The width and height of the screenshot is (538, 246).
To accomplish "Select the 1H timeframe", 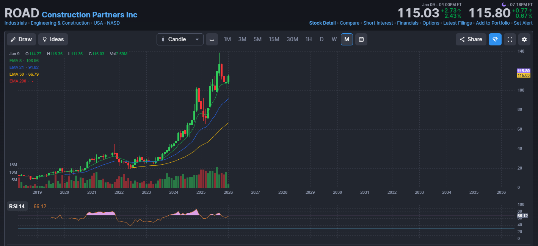I will click(x=309, y=39).
